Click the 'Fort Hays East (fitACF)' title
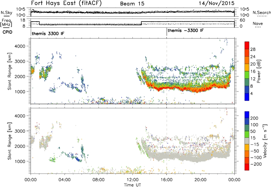Screen dimensions: 271x187 click(x=66, y=3)
